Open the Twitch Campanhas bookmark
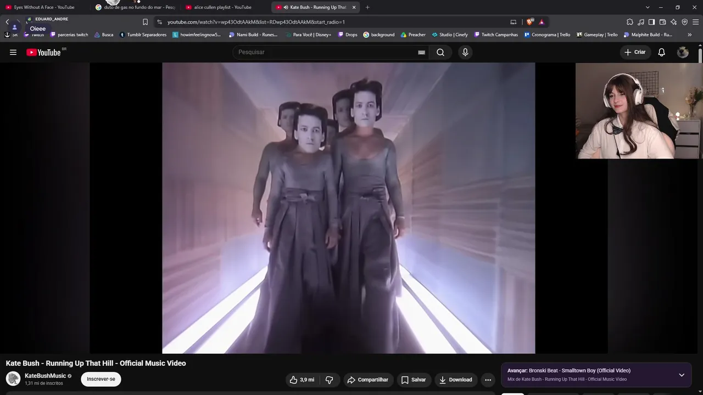The image size is (703, 395). coord(495,35)
